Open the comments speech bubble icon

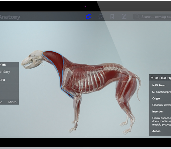pos(100,17)
